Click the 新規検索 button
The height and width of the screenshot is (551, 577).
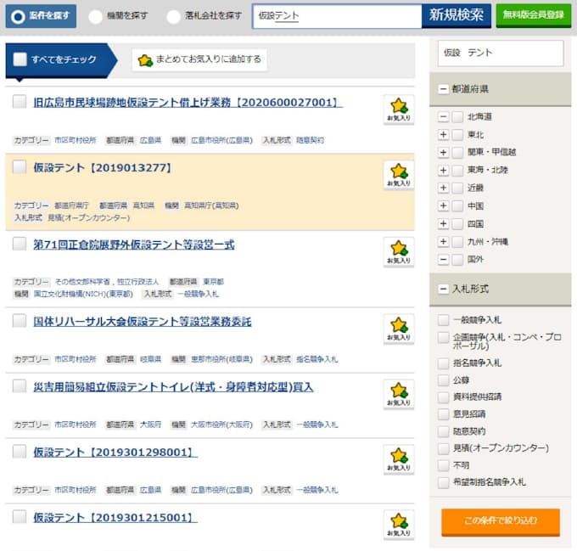coord(457,15)
